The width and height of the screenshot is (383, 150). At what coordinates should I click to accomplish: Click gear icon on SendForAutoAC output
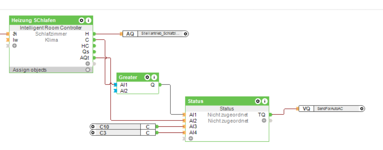[x=362, y=108]
